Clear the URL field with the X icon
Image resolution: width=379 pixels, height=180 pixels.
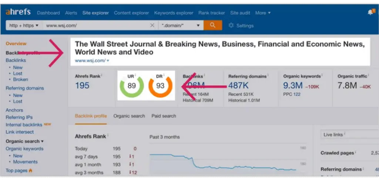point(152,26)
